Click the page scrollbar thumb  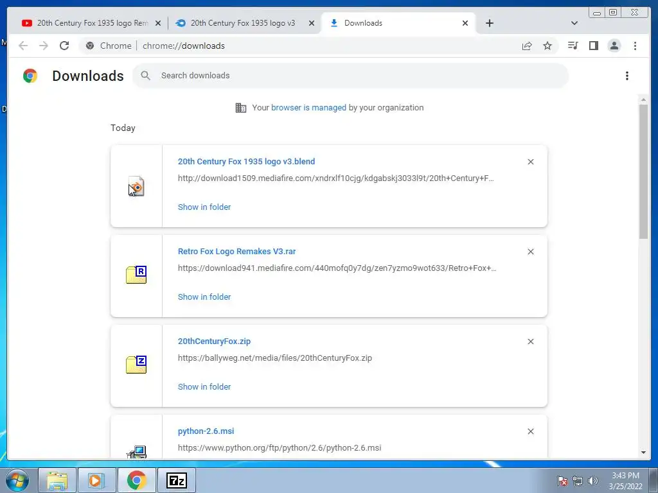(643, 172)
